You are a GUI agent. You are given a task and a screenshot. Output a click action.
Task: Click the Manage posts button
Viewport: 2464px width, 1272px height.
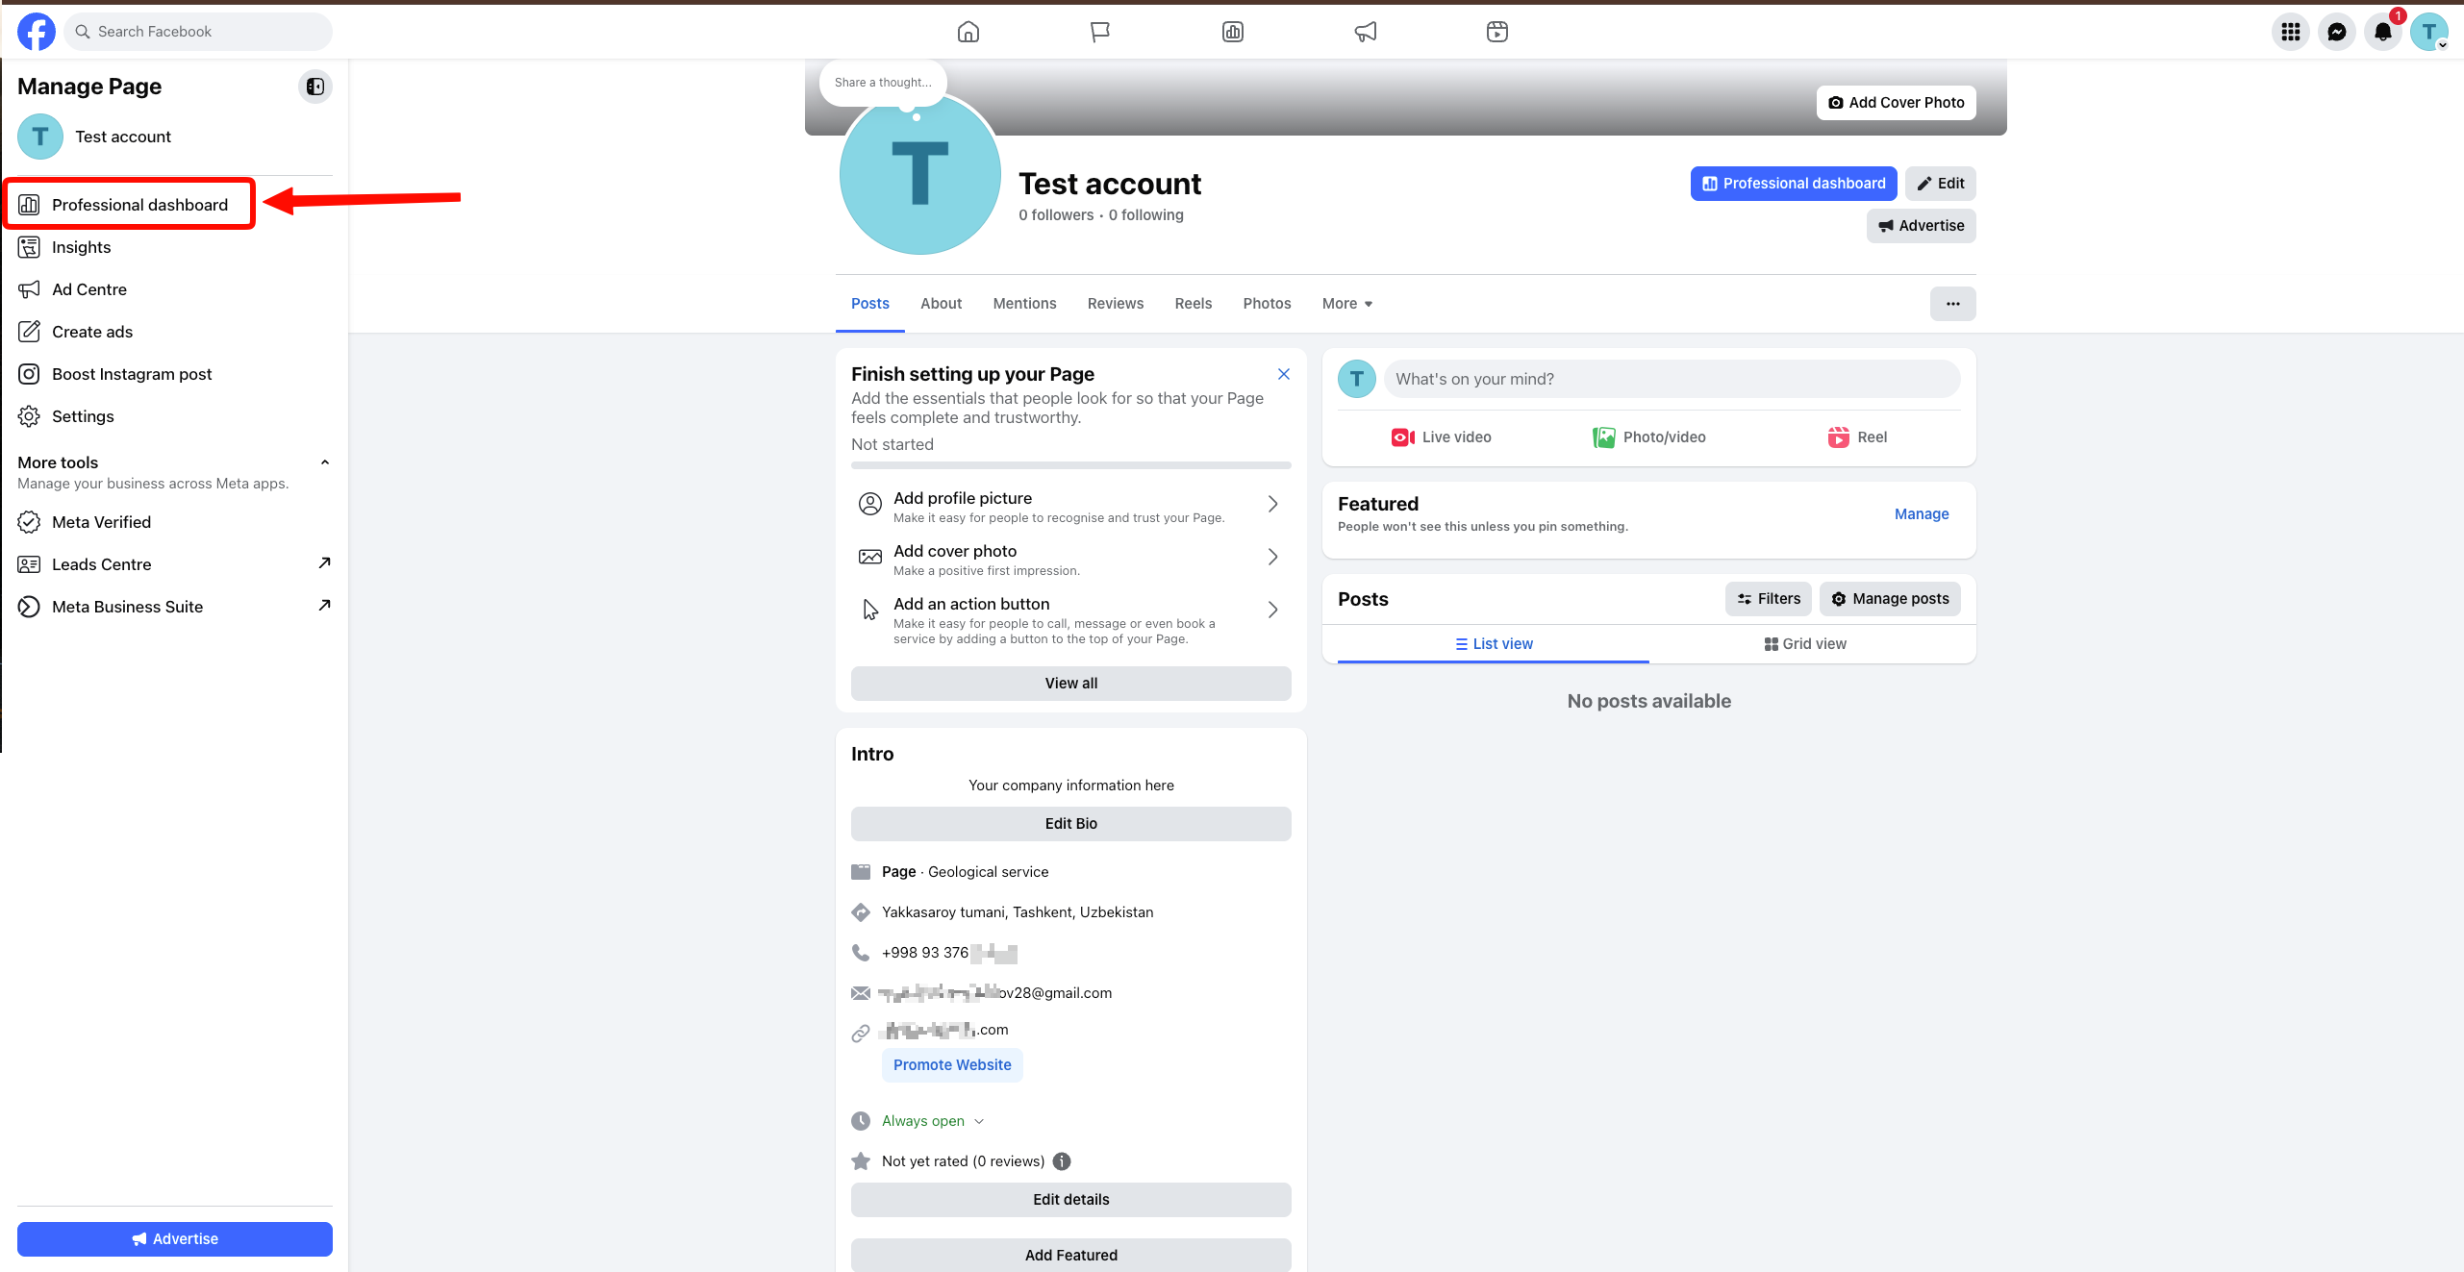coord(1890,599)
